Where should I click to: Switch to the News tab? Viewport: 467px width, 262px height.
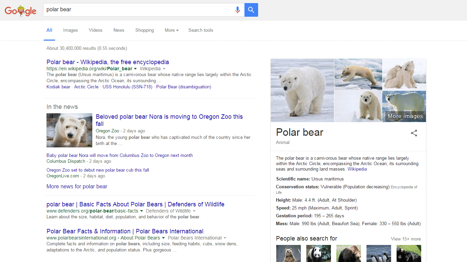tap(119, 30)
